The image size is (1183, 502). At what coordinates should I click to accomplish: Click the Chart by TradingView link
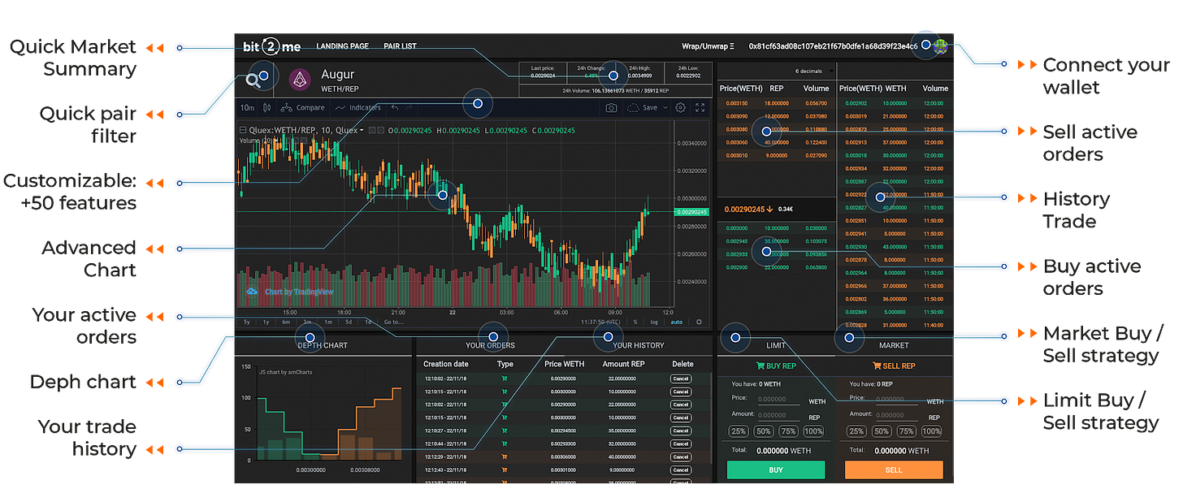[290, 292]
